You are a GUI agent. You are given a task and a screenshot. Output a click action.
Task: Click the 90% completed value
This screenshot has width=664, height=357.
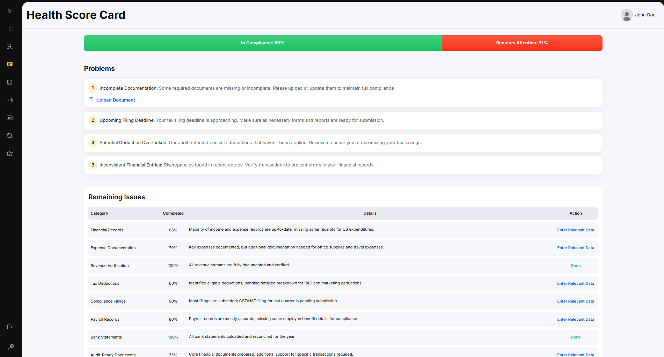click(x=173, y=301)
